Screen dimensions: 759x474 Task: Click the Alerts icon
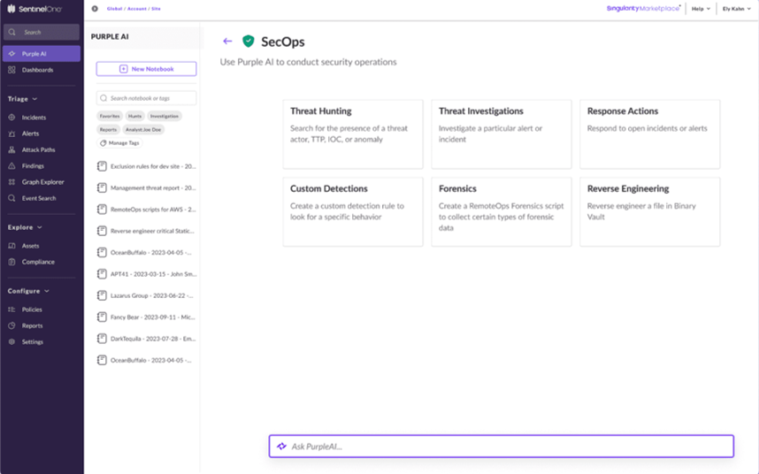(x=12, y=134)
